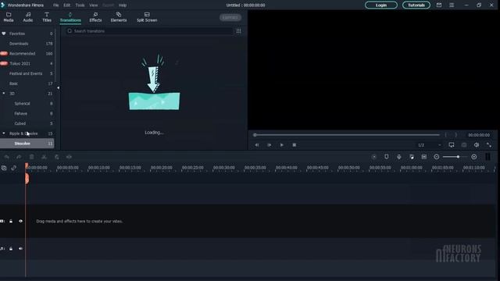Switch to the Titles tab
Image resolution: width=500 pixels, height=281 pixels.
pyautogui.click(x=47, y=17)
